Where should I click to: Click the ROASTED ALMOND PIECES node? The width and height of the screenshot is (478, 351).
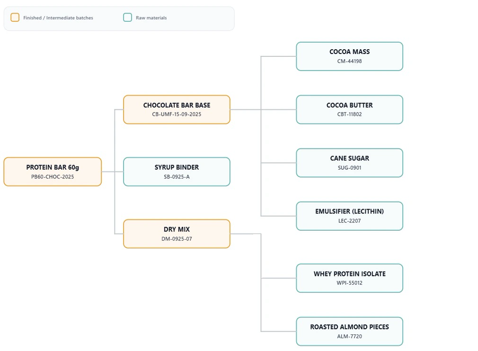point(349,331)
